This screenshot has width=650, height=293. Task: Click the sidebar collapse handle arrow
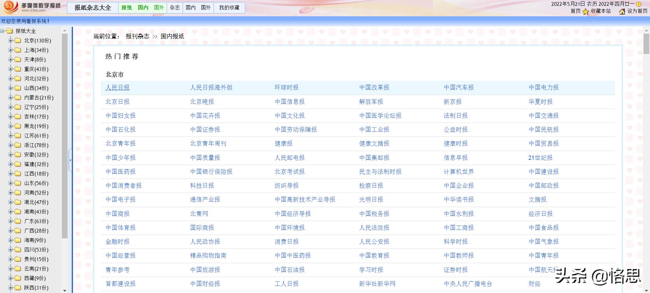pyautogui.click(x=70, y=160)
